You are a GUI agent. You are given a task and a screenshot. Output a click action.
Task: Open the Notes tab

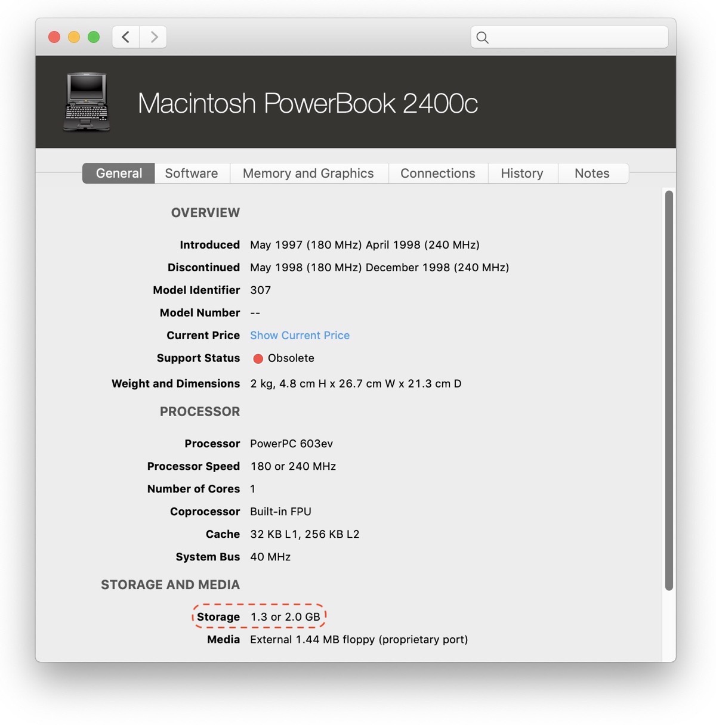click(x=592, y=173)
